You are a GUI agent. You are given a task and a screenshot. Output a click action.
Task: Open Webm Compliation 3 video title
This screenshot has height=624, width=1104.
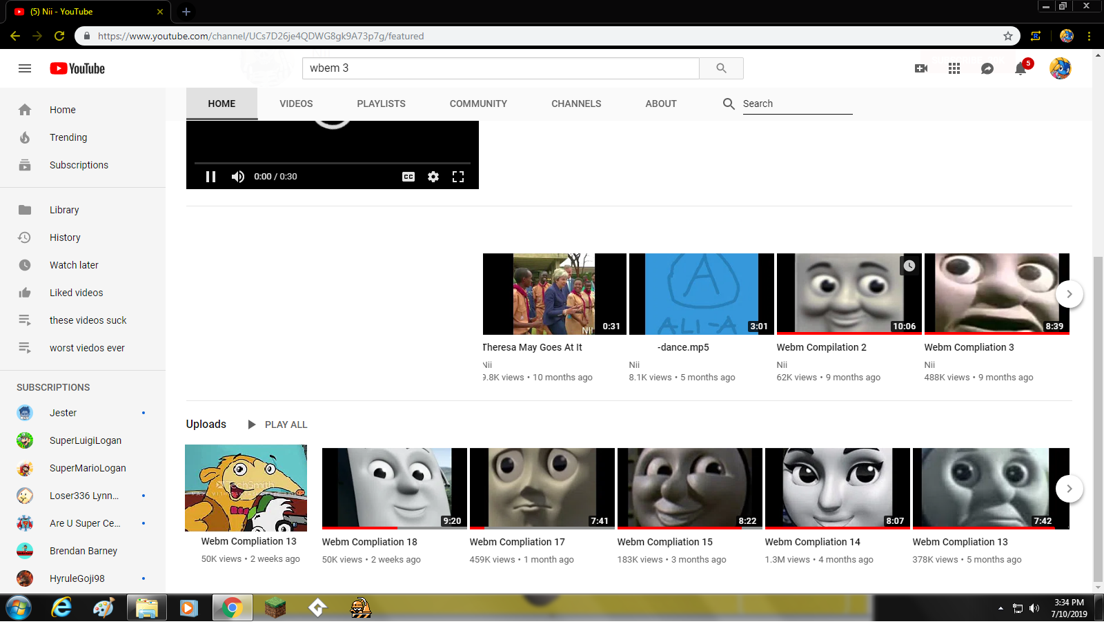click(969, 347)
